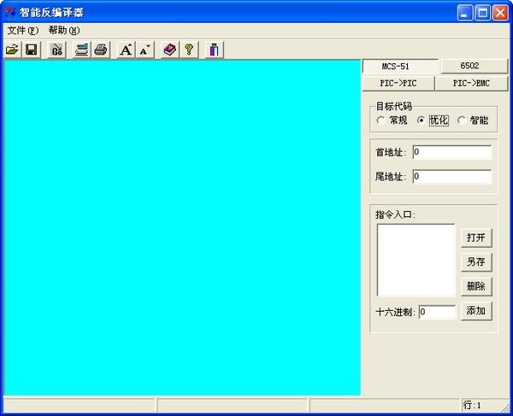
Task: Open the 帮助(H) menu
Action: [x=63, y=30]
